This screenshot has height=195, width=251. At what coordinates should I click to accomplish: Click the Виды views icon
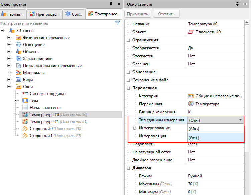[19, 80]
